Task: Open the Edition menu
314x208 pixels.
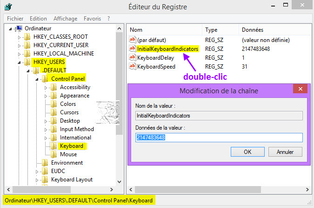Action: (x=38, y=19)
